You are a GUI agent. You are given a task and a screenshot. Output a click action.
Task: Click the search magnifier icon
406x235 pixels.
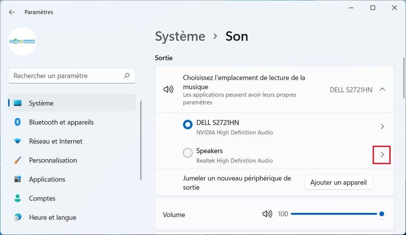point(127,76)
